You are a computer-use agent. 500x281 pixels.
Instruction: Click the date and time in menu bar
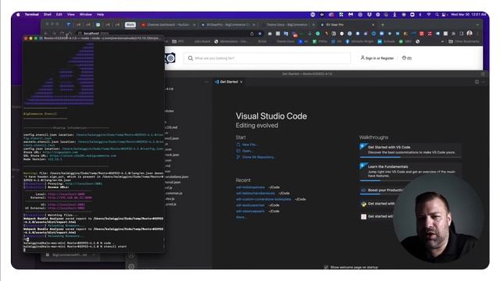pyautogui.click(x=469, y=15)
